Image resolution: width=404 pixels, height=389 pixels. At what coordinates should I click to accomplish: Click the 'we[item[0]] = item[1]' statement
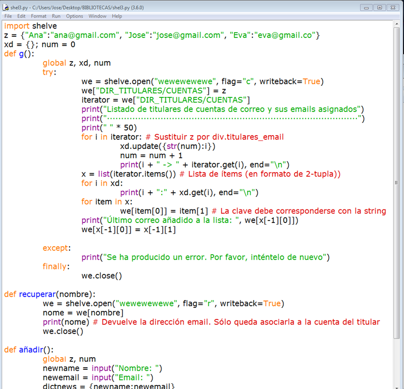click(x=164, y=211)
